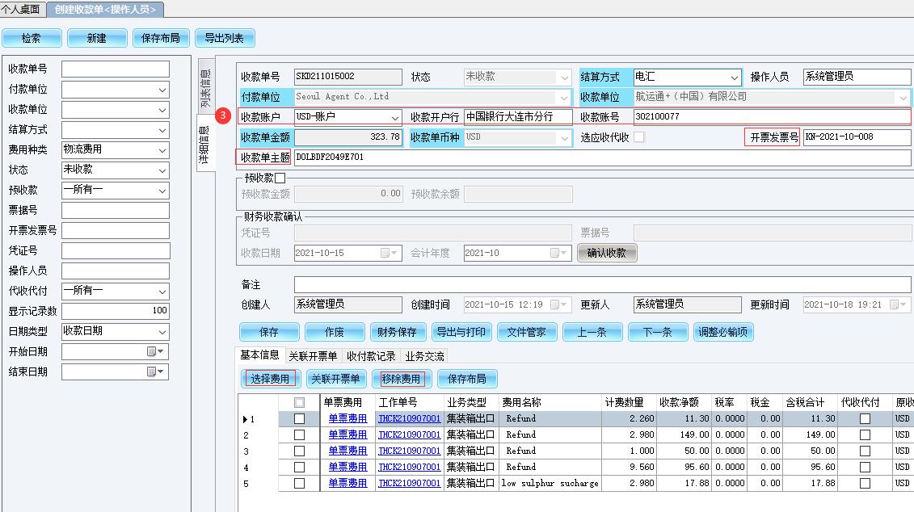The width and height of the screenshot is (914, 512).
Task: Click the 更新时间 calendar icon
Action: coord(895,305)
